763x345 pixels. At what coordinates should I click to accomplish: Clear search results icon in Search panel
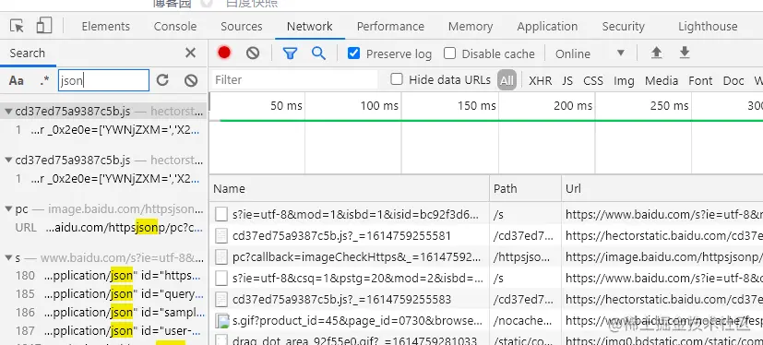coord(191,80)
